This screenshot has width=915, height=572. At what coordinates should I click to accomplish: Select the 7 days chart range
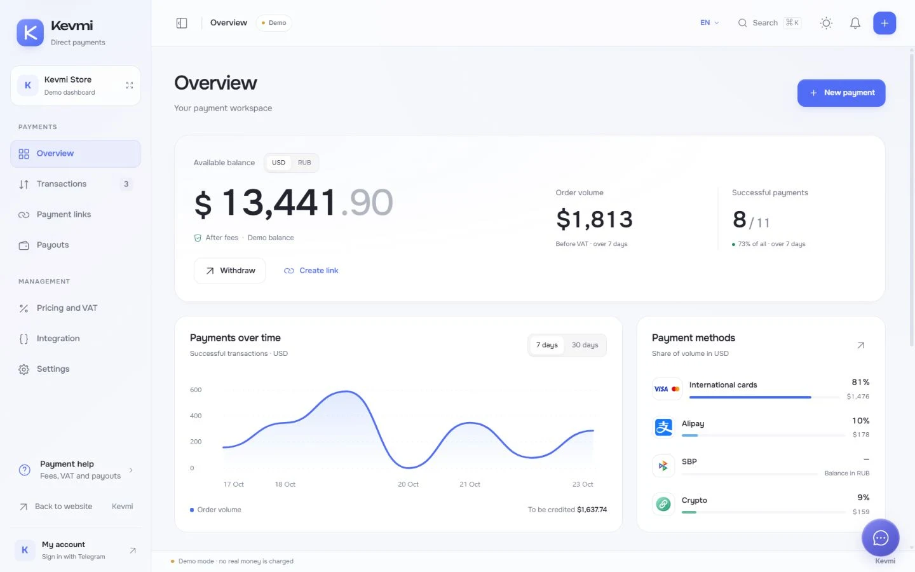point(546,345)
